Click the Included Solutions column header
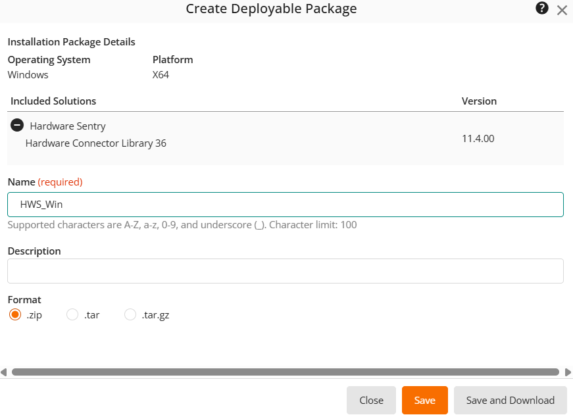573x419 pixels. (53, 101)
